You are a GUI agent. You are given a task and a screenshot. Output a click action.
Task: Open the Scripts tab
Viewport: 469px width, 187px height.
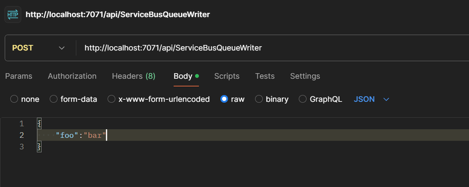point(227,76)
